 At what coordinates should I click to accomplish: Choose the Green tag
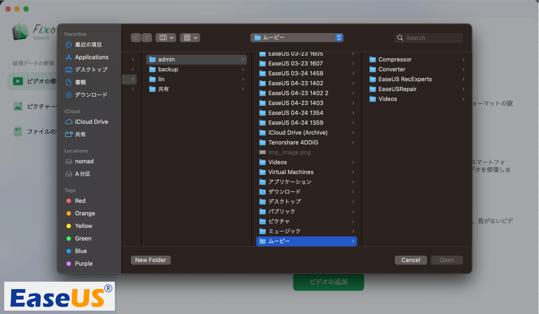coord(79,238)
